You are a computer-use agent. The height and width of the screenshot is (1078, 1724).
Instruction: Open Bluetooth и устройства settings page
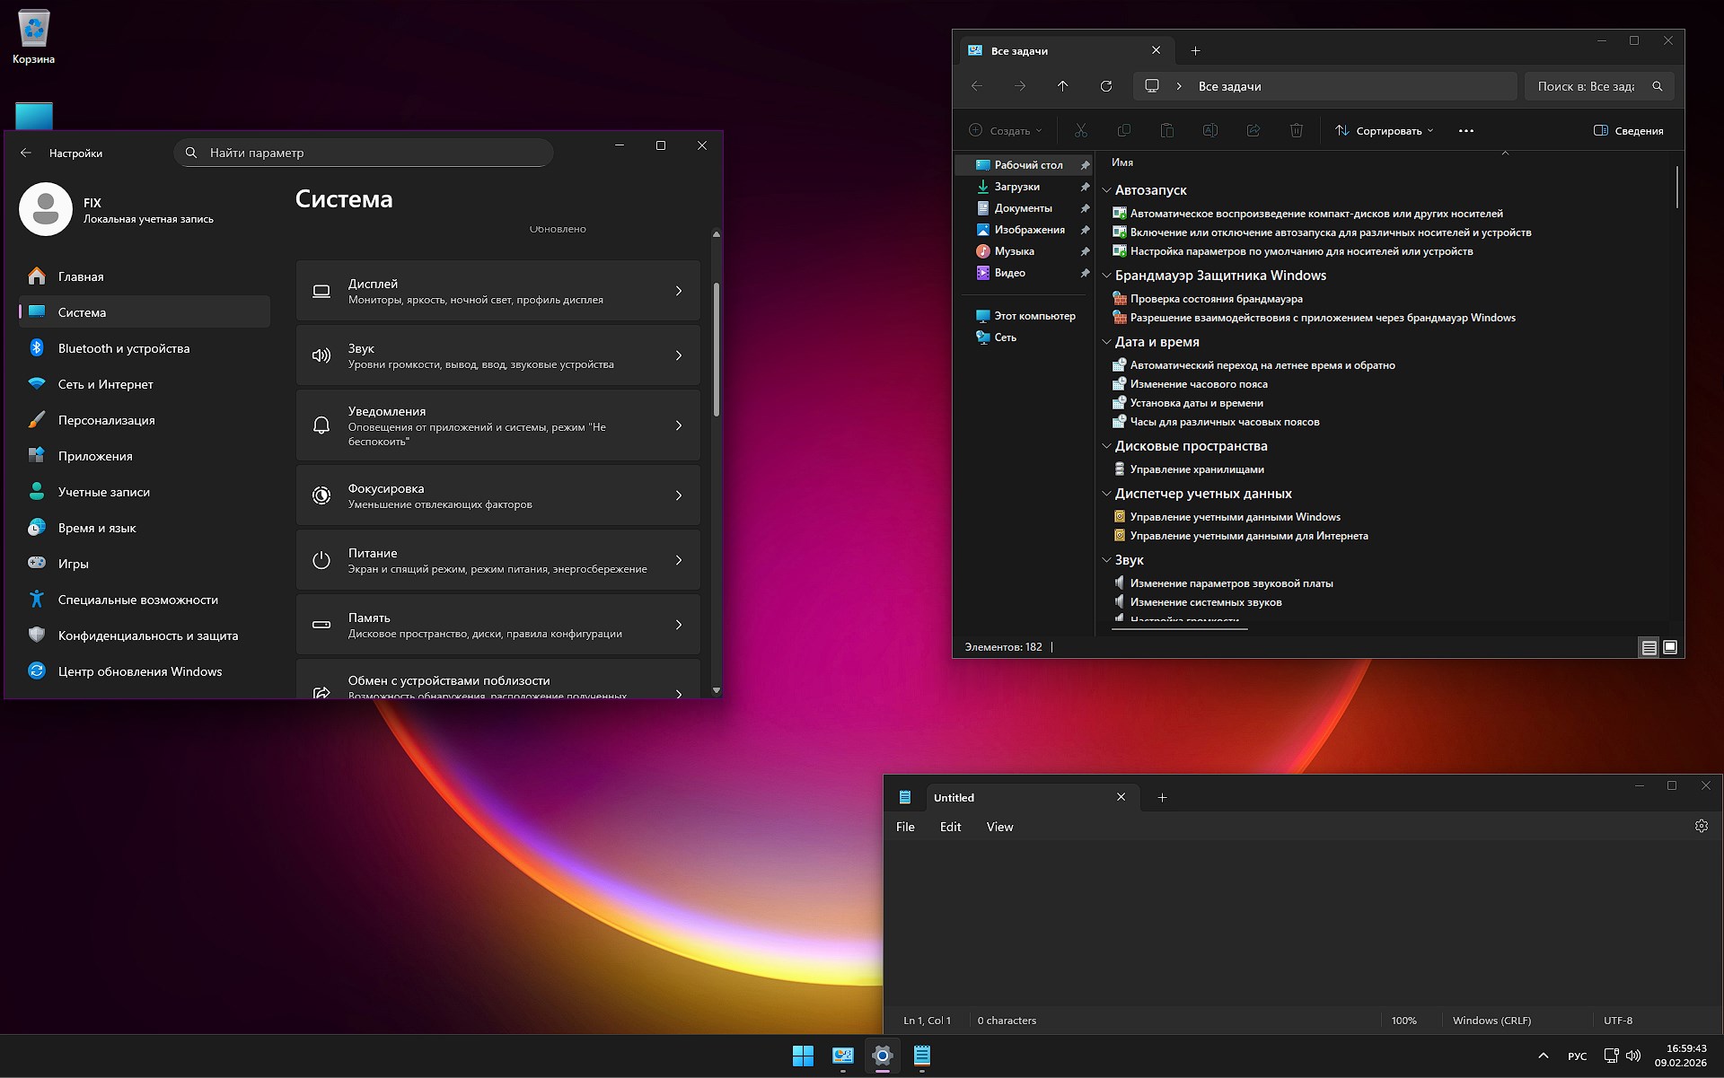click(124, 348)
